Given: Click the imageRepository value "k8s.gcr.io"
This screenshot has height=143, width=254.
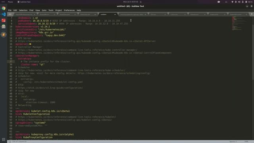Looking at the screenshot, I should [46, 33].
